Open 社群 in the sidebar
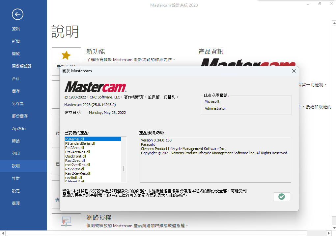 tap(16, 178)
